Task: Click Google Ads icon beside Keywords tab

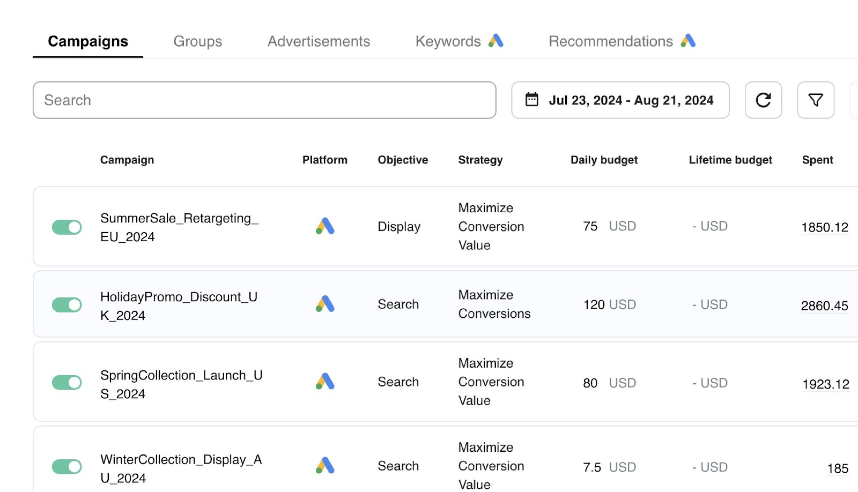Action: pos(496,41)
